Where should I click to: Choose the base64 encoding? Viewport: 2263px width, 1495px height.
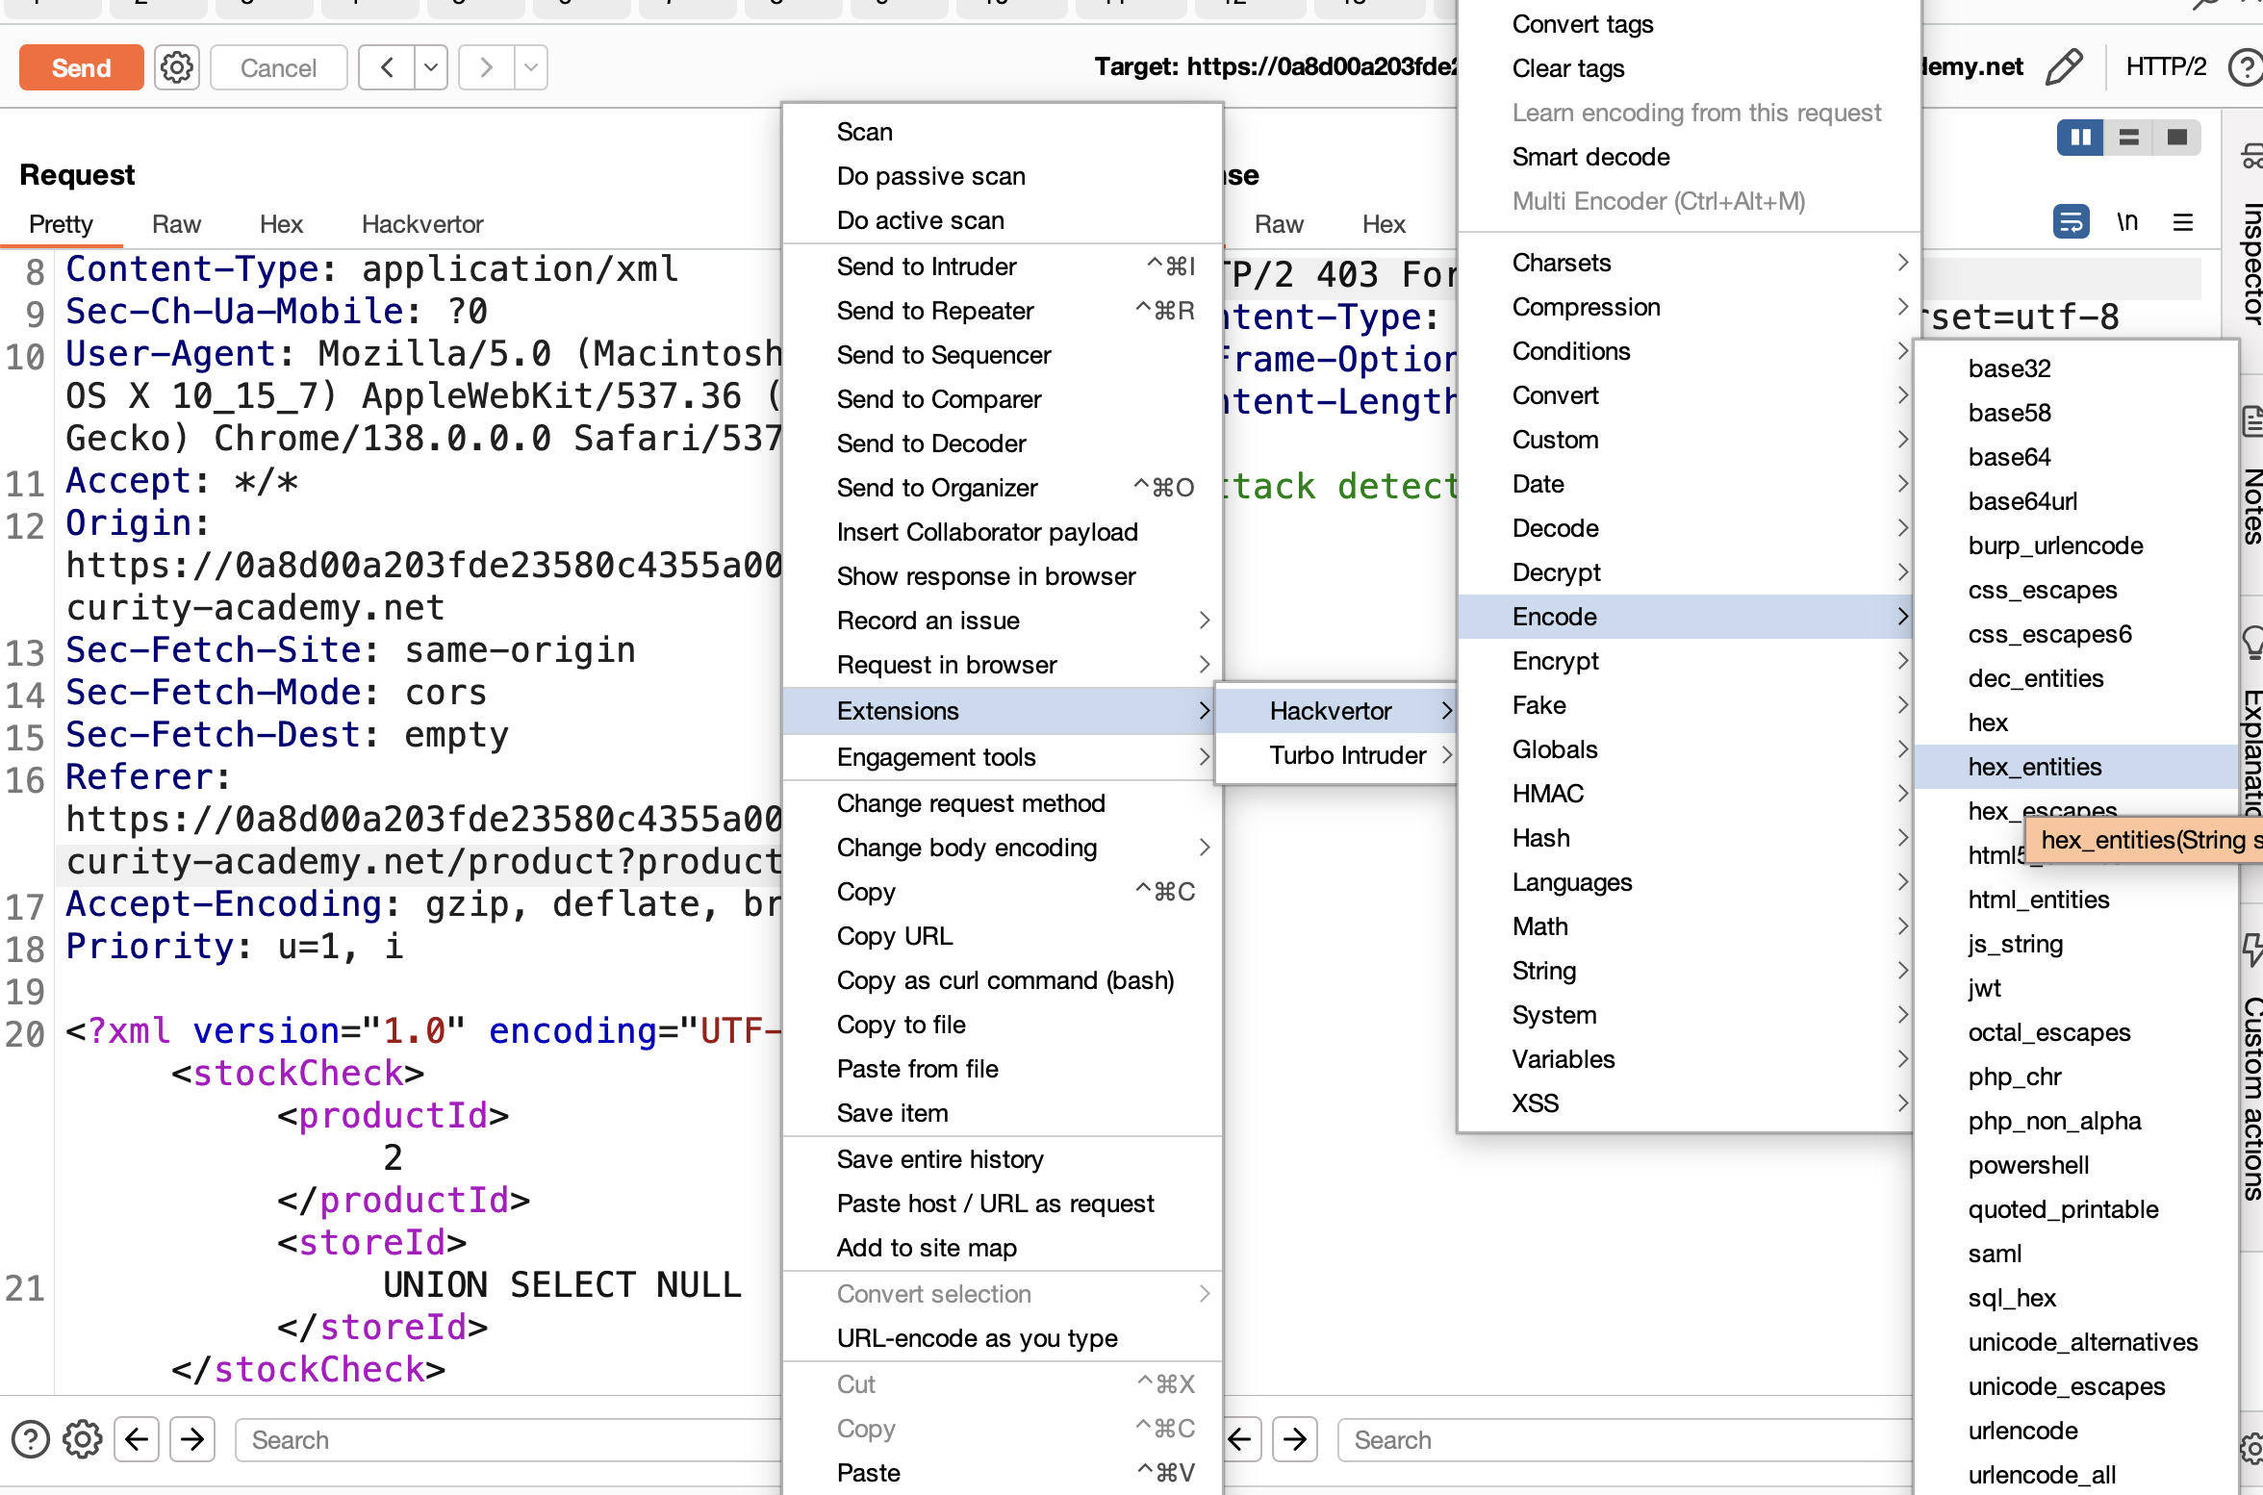click(2076, 457)
